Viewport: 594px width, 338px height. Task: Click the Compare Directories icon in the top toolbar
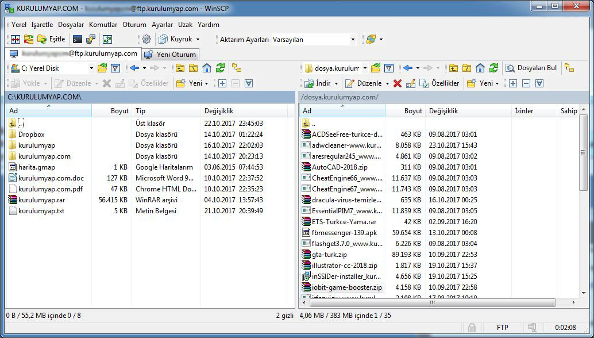click(15, 39)
